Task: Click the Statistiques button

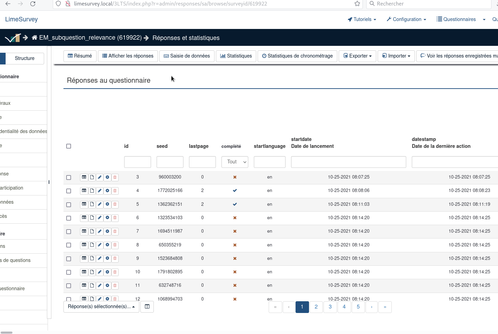Action: click(236, 56)
